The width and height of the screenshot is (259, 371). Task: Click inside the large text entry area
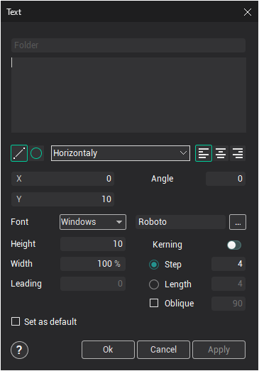128,95
